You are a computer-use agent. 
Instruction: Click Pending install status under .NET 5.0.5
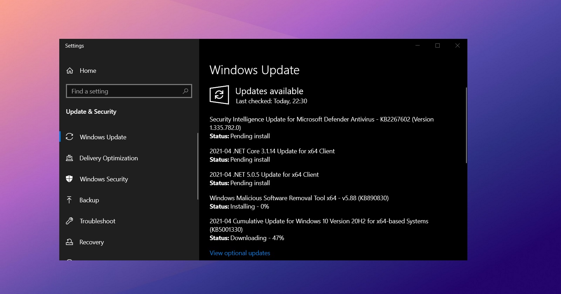click(x=240, y=183)
